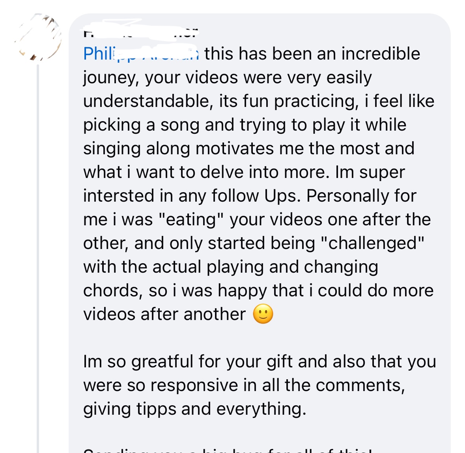
Task: Click the redacted commenter name above the comment
Action: 140,32
